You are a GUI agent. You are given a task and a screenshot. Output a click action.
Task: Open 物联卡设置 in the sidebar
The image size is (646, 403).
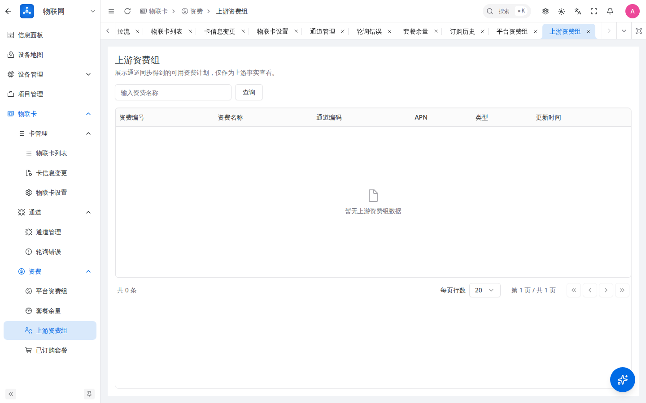click(x=50, y=193)
